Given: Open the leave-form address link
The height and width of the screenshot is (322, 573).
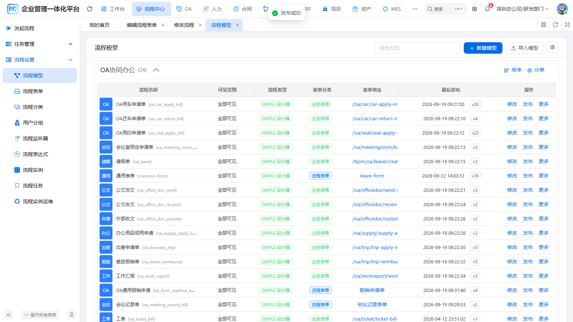Looking at the screenshot, I should [x=372, y=176].
